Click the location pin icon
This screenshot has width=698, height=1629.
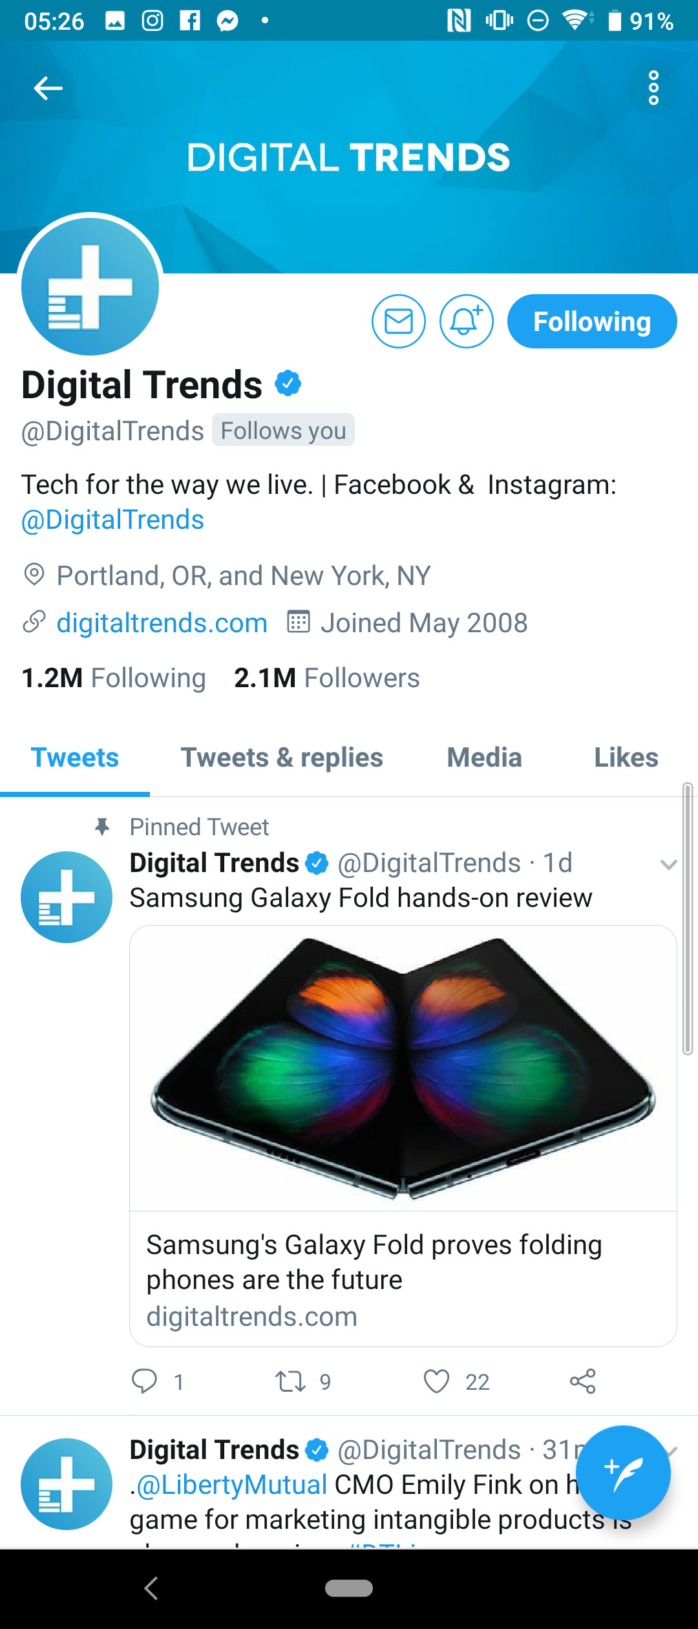point(34,574)
